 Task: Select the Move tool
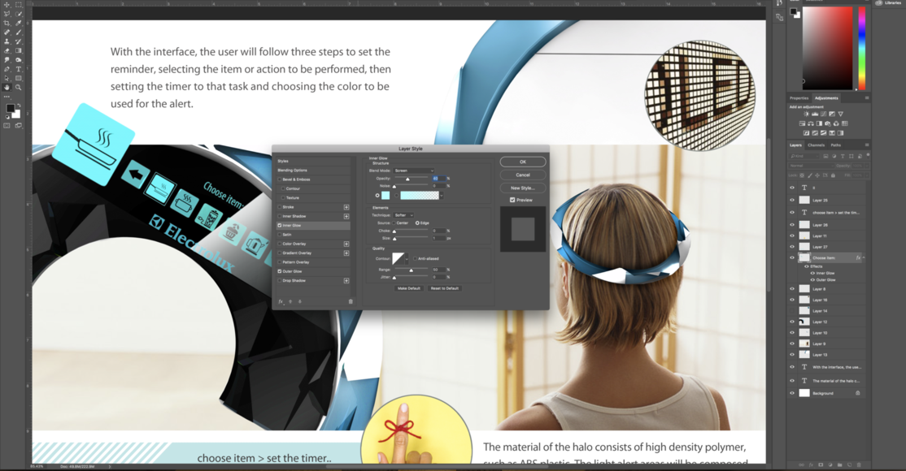(x=7, y=5)
